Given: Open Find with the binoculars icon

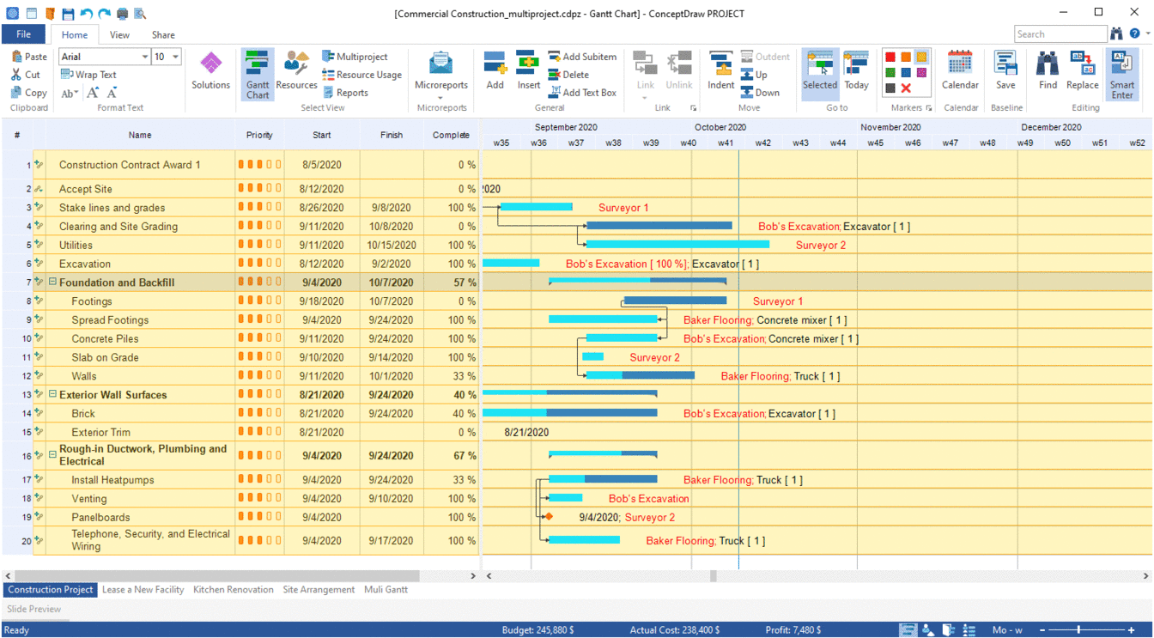Looking at the screenshot, I should point(1048,70).
